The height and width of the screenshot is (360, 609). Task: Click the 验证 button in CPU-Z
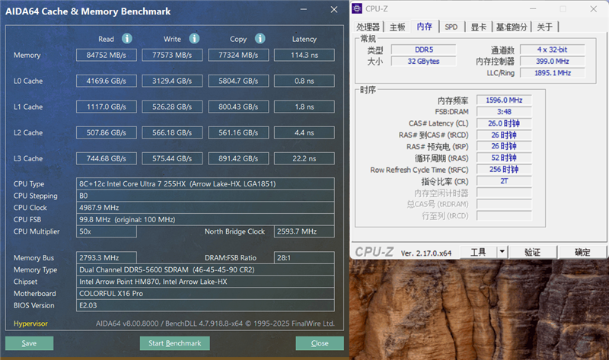pos(533,252)
